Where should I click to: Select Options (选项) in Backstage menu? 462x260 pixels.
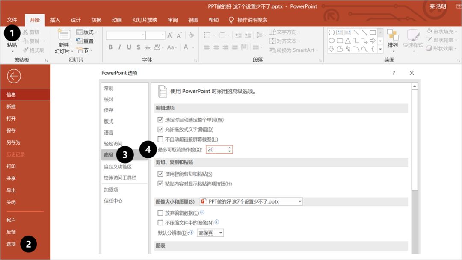pos(11,244)
